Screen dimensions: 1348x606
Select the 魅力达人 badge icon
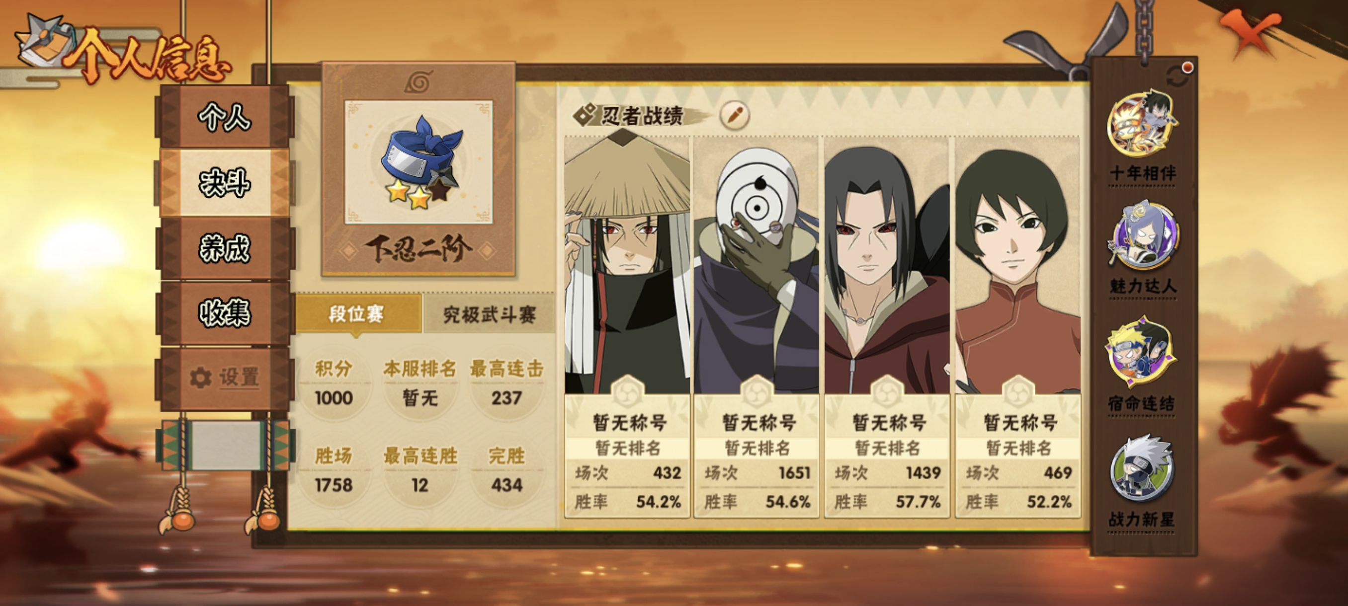click(x=1143, y=237)
